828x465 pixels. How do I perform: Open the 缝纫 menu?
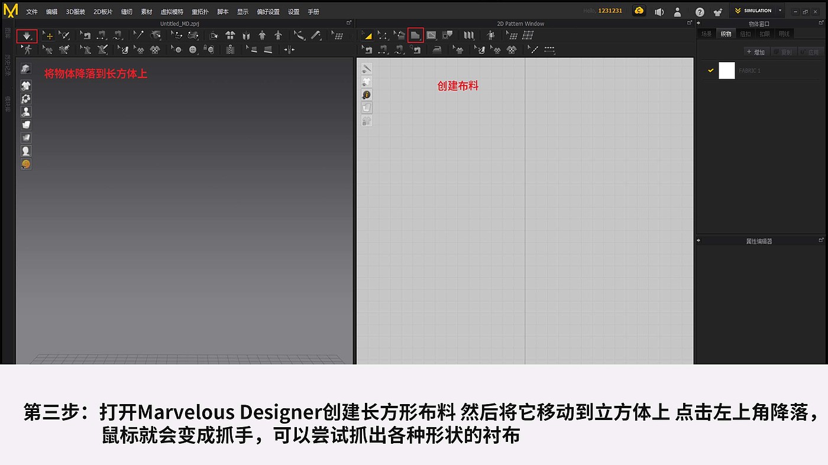click(x=127, y=12)
